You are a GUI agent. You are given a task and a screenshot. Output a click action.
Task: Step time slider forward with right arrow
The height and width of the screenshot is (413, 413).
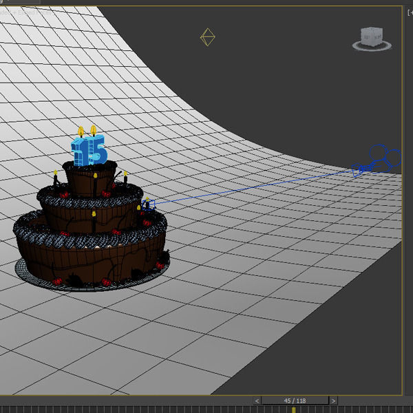[333, 401]
